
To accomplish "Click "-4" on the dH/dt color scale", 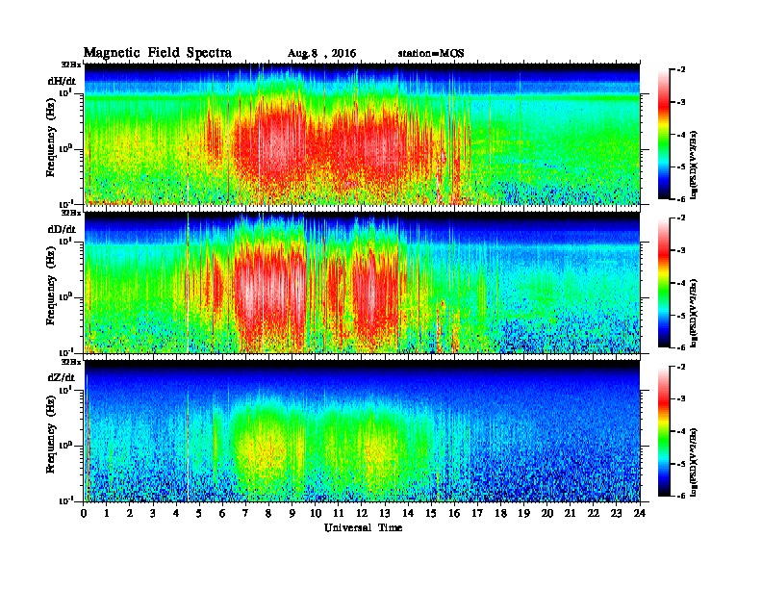I will 681,135.
